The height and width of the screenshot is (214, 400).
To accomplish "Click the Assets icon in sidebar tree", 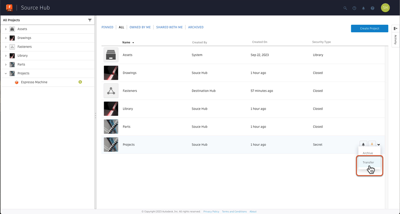I will click(x=12, y=29).
